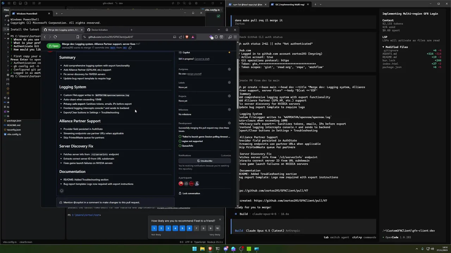Screen dimensions: 451x253
Task: Add emoji reaction to pull request description
Action: 62,191
